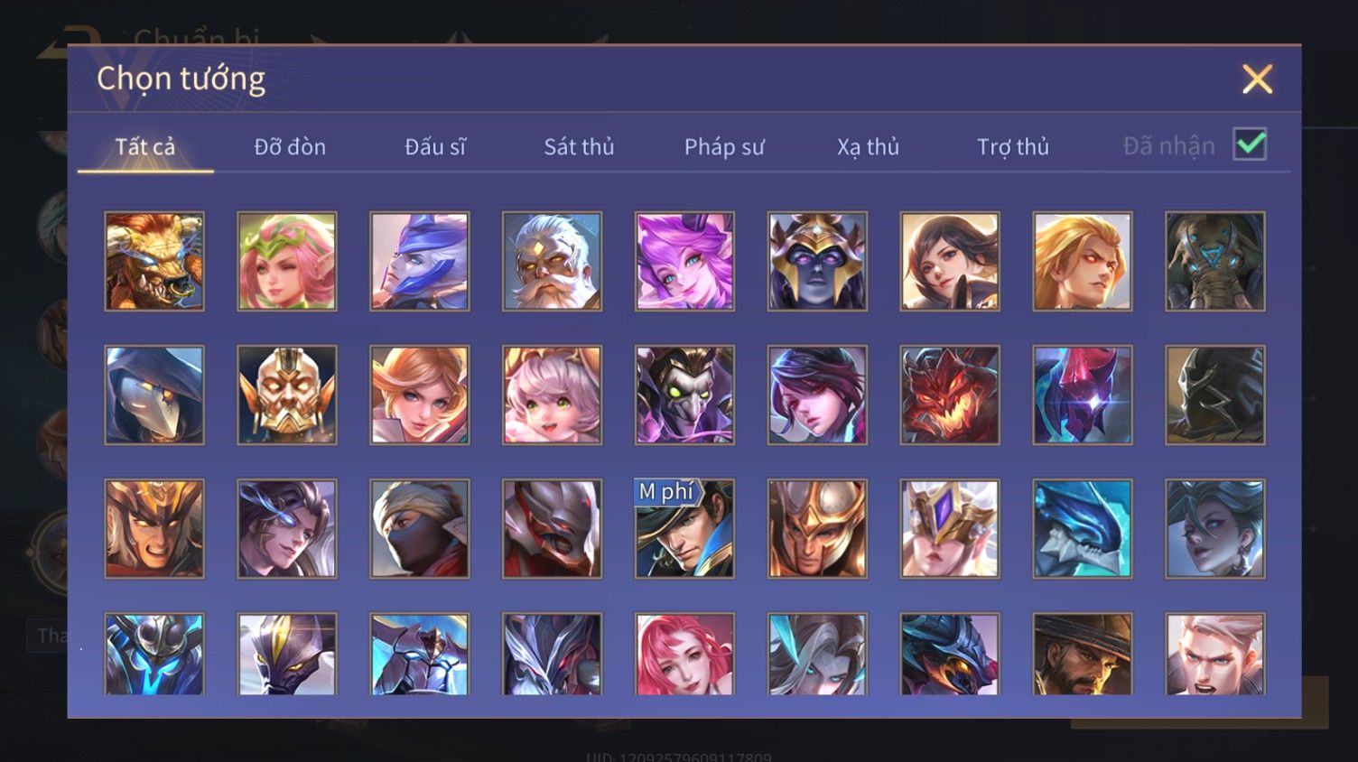Show the Pháp sư hero tab
This screenshot has height=762, width=1358.
tap(724, 146)
